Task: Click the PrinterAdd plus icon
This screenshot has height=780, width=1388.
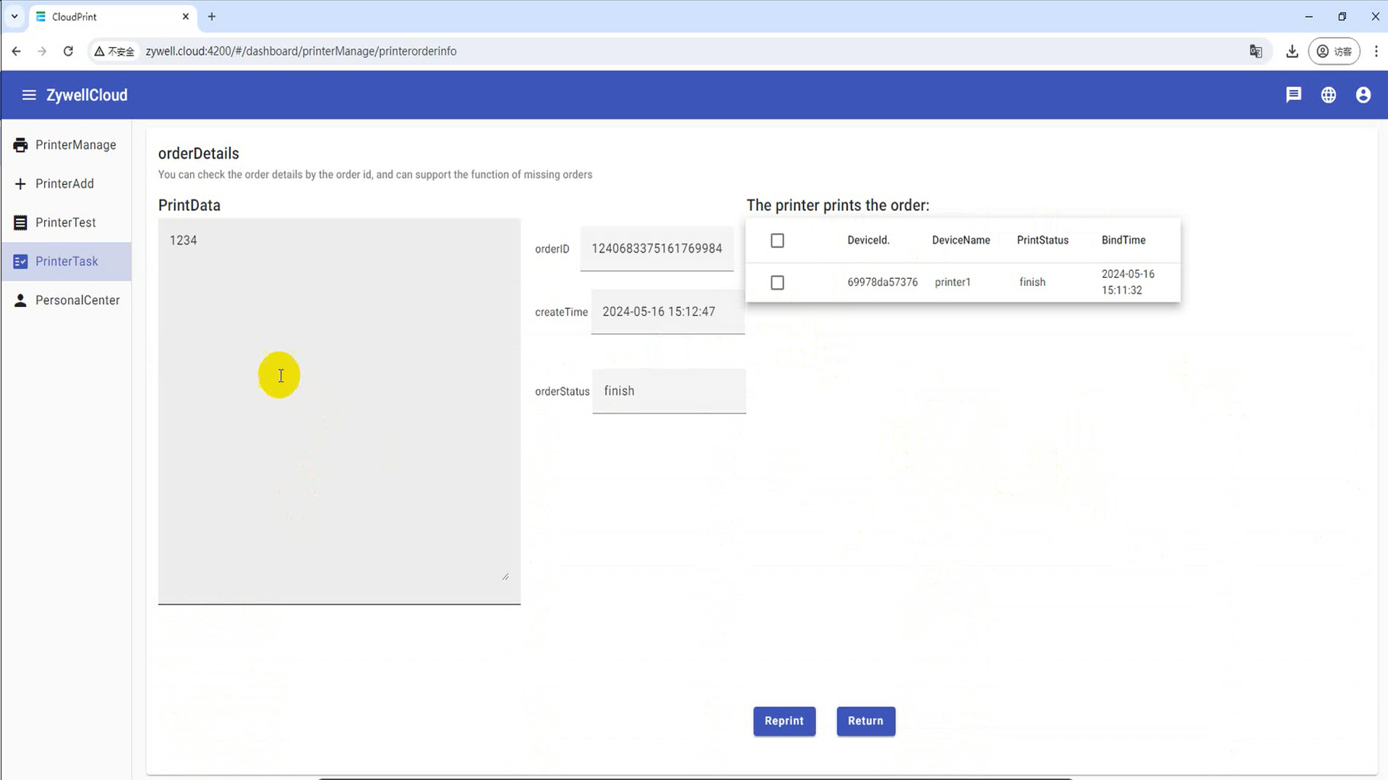Action: point(20,184)
